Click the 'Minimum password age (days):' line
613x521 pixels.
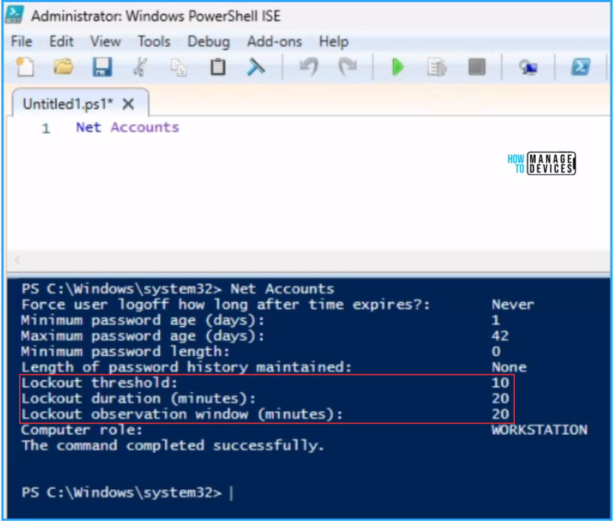point(142,320)
